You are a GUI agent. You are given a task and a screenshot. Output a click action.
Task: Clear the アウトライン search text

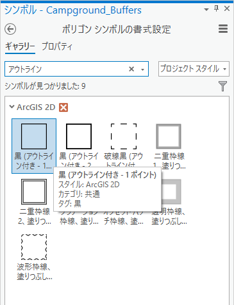[x=131, y=69]
